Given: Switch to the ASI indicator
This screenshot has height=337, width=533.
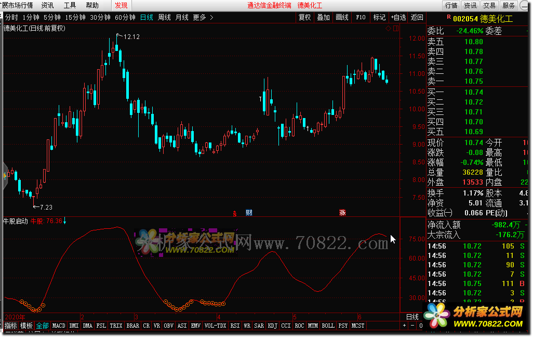Looking at the screenshot, I should click(x=182, y=326).
